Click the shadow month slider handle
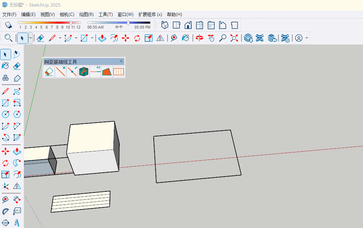Screen dimensions: 363x228 [71, 22]
